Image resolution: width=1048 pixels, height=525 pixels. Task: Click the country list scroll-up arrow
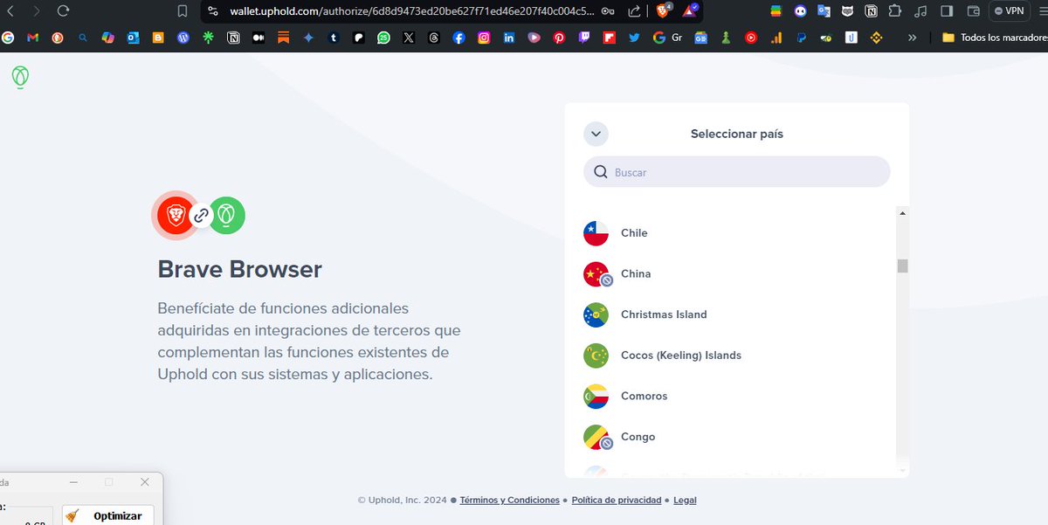pos(903,212)
